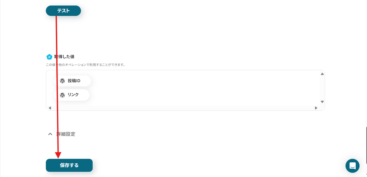Click the WordPress icon in 投稿ID chip

(62, 81)
